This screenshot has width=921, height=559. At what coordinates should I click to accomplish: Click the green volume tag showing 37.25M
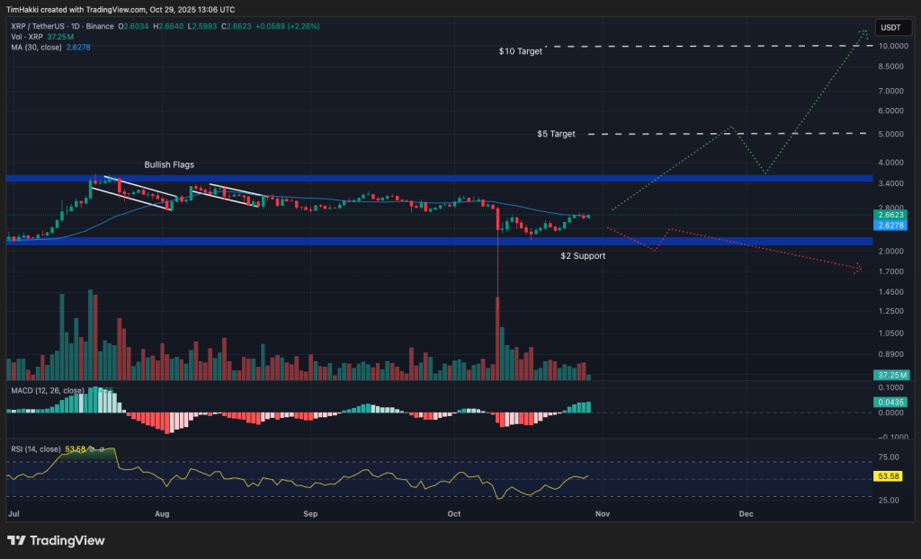click(890, 375)
